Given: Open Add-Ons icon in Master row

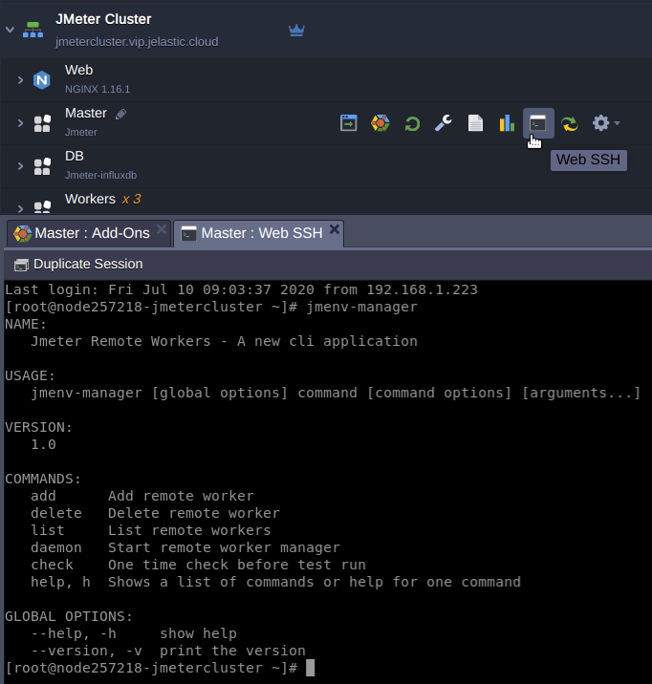Looking at the screenshot, I should (380, 123).
